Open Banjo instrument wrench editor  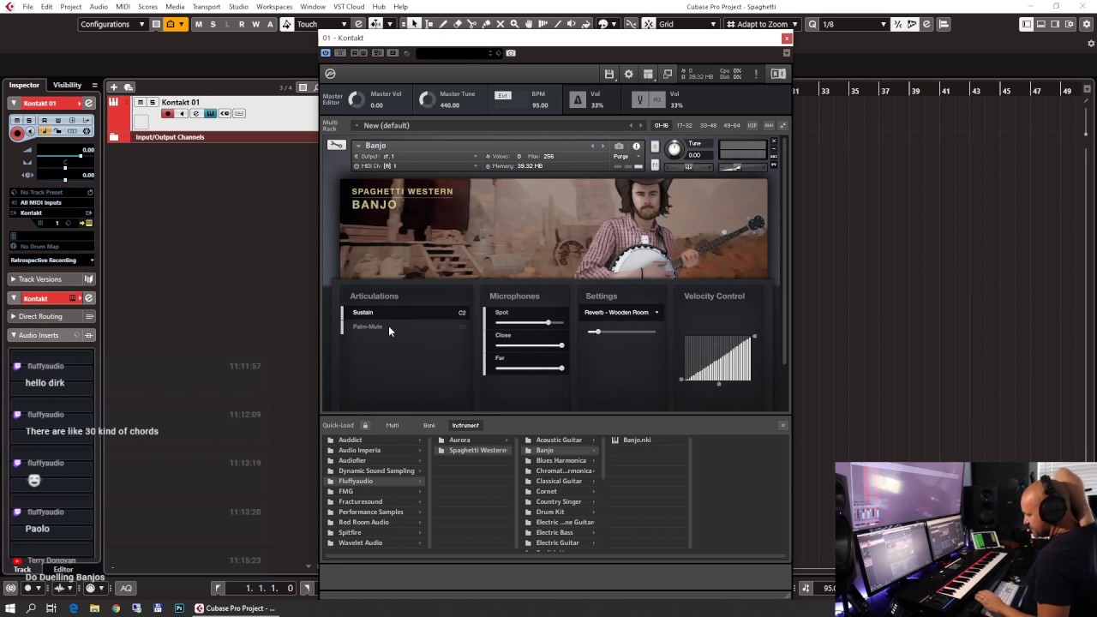[336, 145]
